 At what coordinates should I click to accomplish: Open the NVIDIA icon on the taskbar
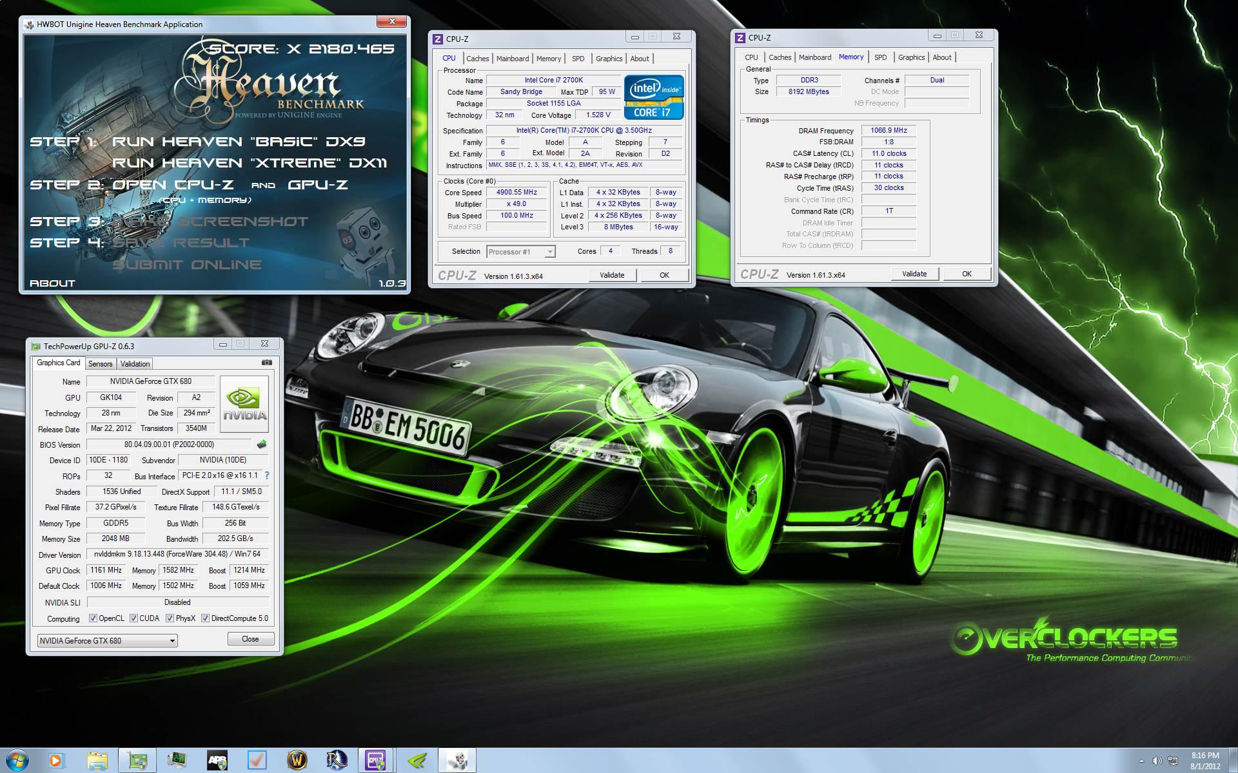click(x=417, y=761)
